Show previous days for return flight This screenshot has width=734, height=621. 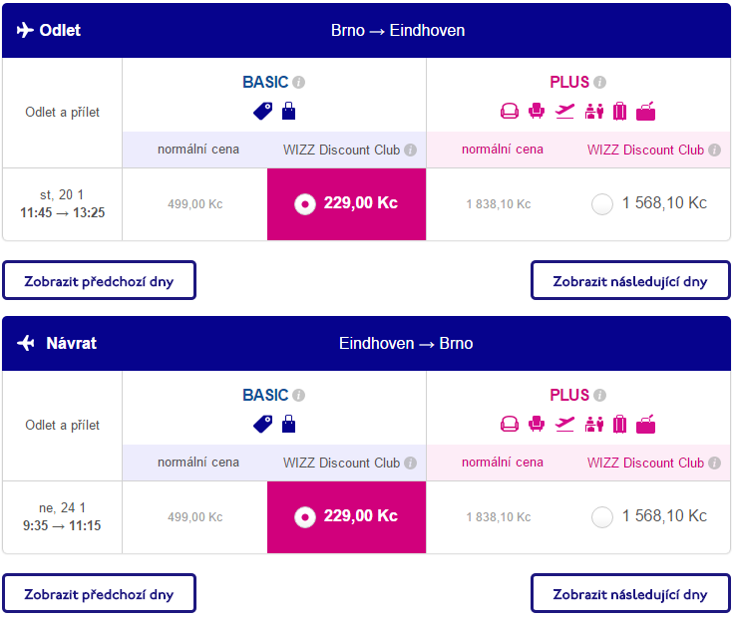(x=100, y=593)
